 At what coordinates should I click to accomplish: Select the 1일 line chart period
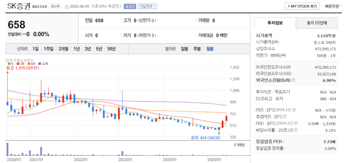[x=36, y=49]
